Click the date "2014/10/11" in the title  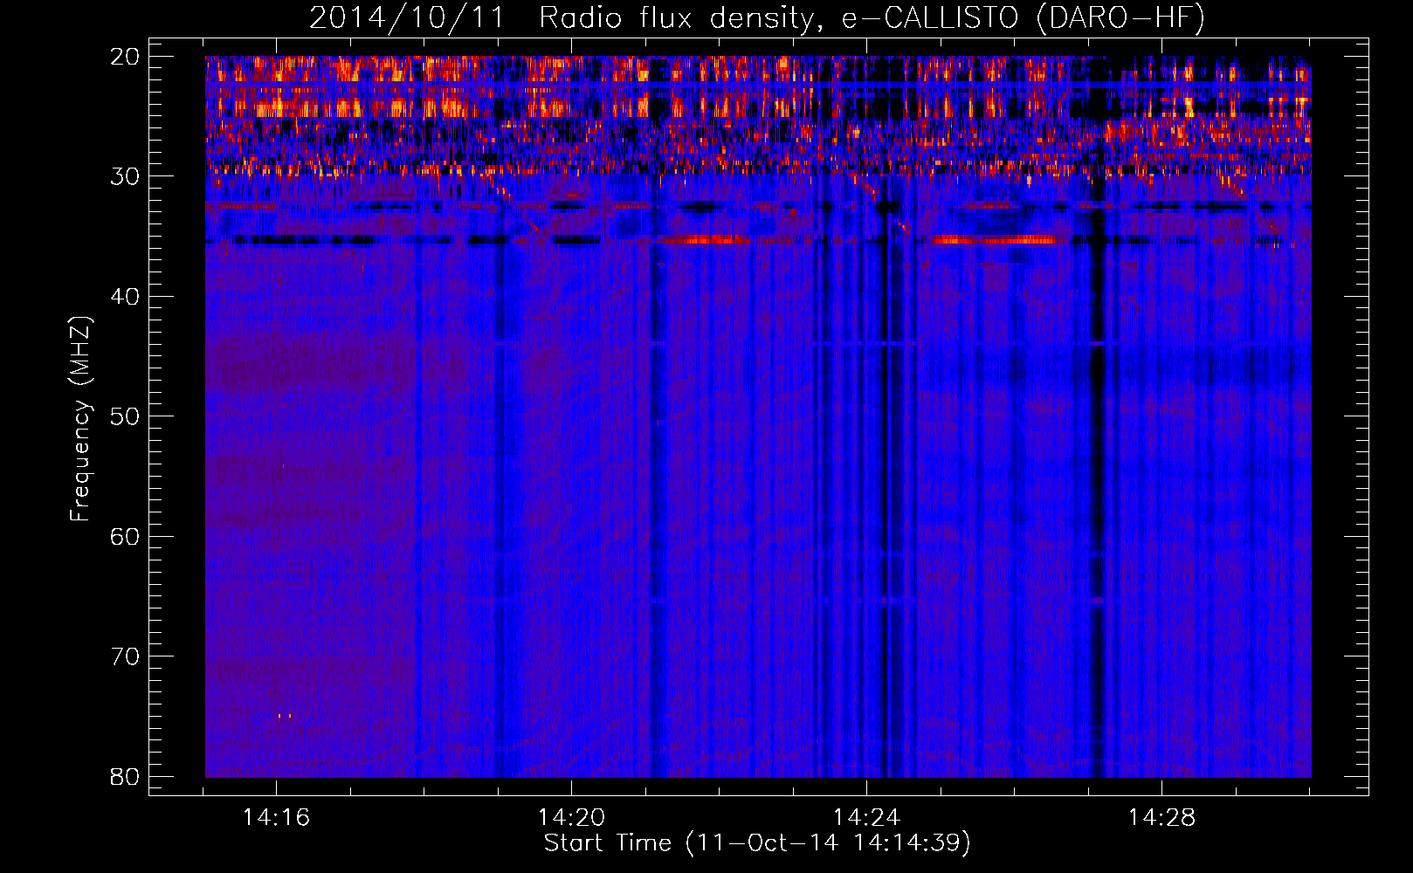(x=407, y=18)
